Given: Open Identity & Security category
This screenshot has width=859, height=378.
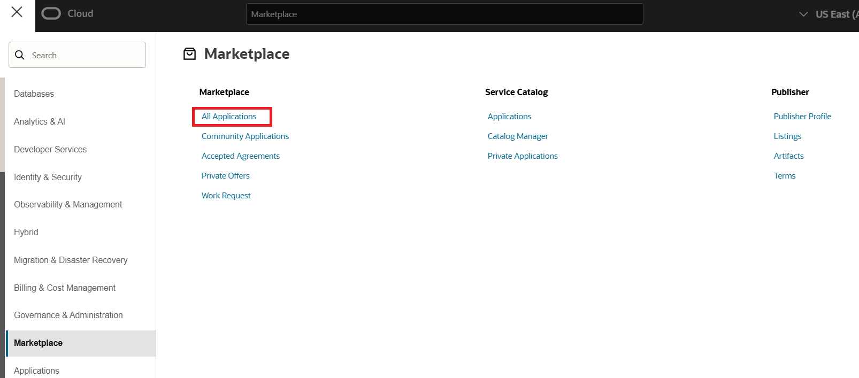Looking at the screenshot, I should (x=48, y=178).
